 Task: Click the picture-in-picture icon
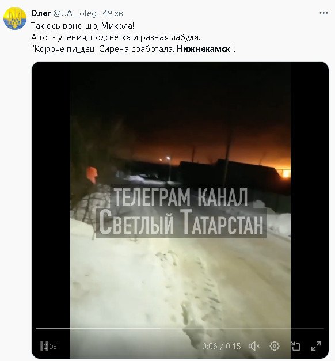[295, 346]
